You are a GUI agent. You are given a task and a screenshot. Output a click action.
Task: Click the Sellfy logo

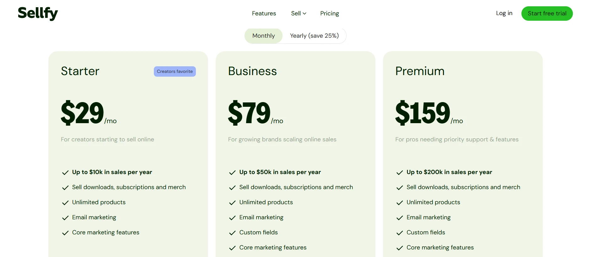pyautogui.click(x=38, y=13)
